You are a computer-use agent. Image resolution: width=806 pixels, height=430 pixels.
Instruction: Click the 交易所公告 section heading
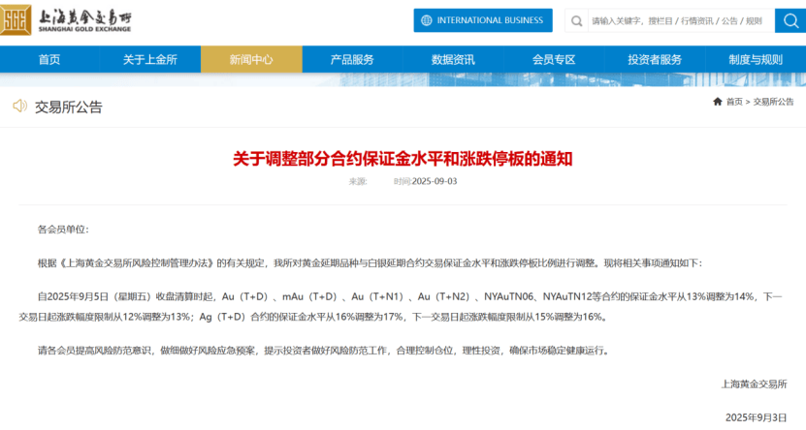click(x=68, y=107)
